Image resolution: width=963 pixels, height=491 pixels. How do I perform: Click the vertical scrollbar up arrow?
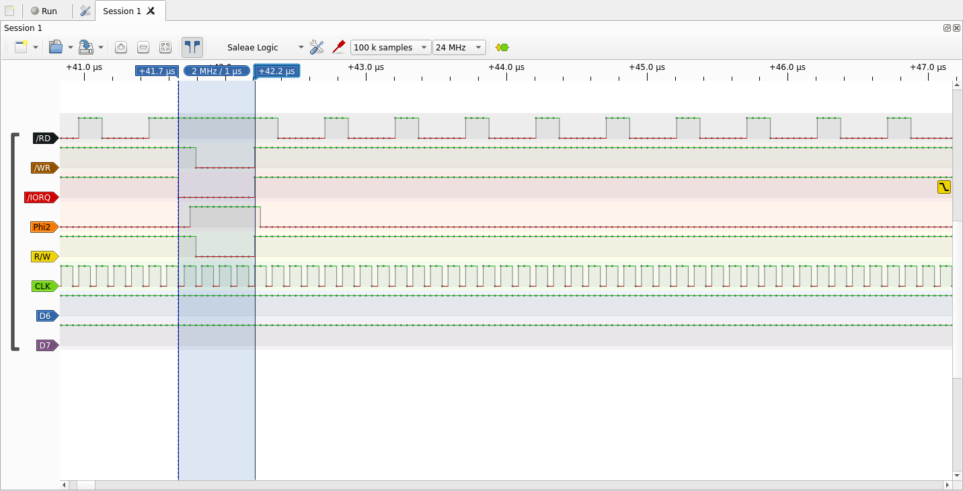(x=957, y=85)
